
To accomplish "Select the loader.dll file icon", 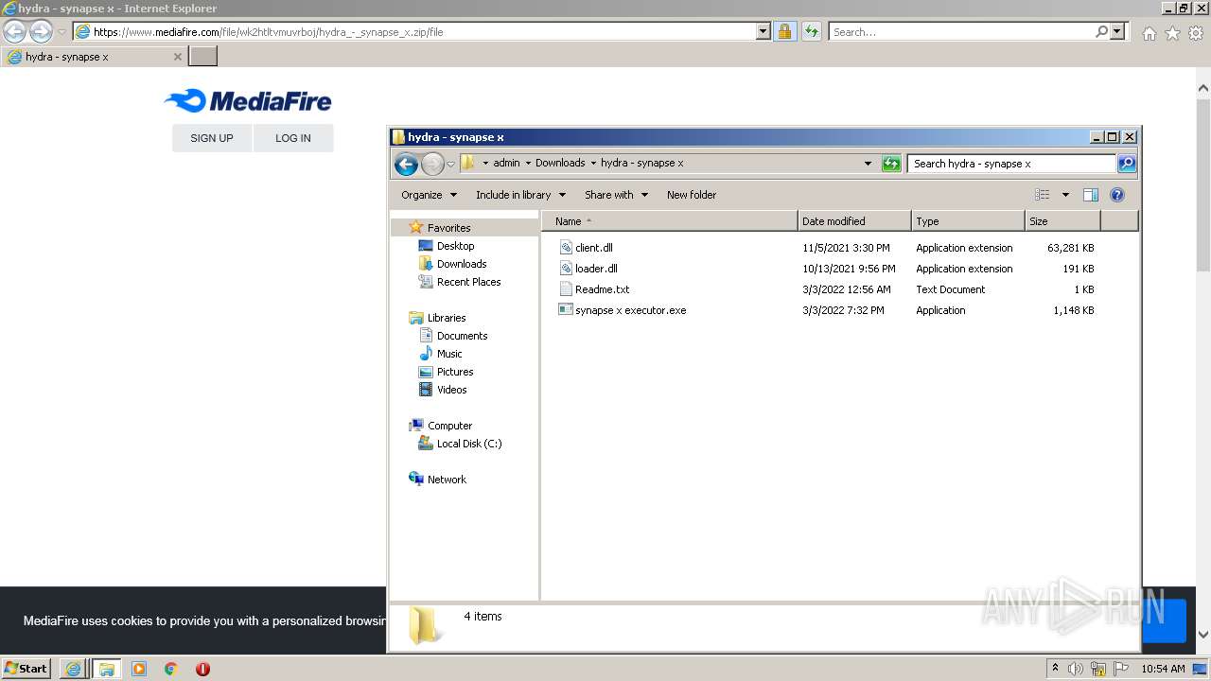I will [x=566, y=269].
